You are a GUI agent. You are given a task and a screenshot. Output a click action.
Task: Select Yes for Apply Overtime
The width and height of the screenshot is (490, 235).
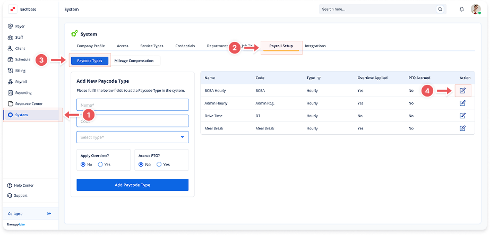click(x=100, y=164)
